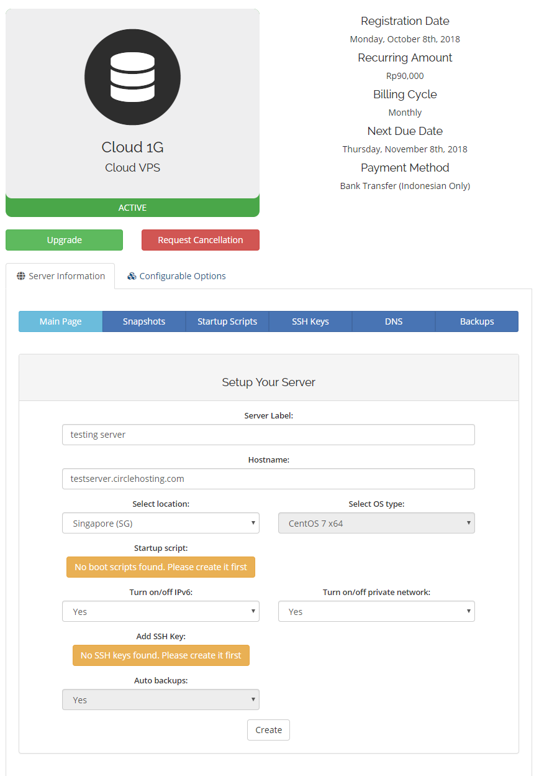
Task: Open the SSH Keys section
Action: click(x=310, y=321)
